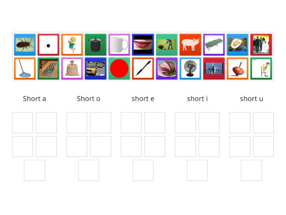
Task: Click the electric fan tile
Action: 190,68
